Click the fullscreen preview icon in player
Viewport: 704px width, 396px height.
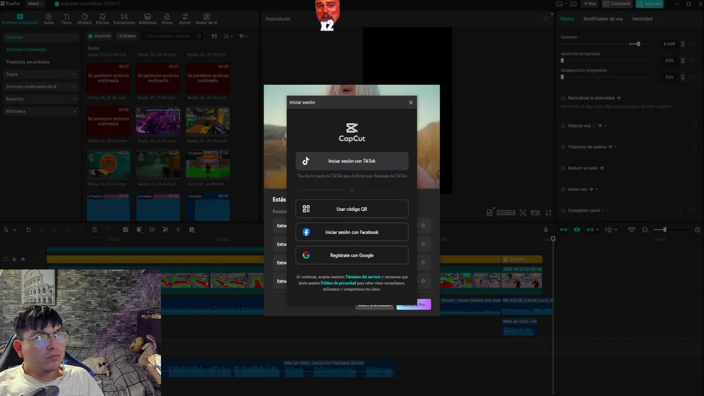[x=548, y=212]
